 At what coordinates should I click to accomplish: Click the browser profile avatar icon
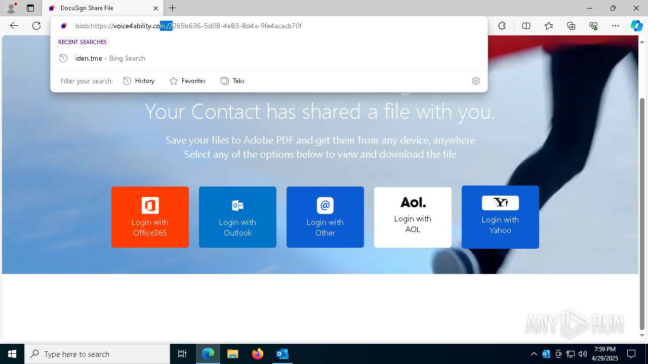(11, 8)
